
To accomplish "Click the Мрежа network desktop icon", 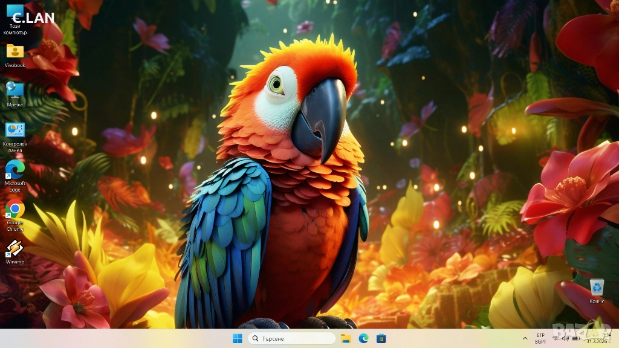I will coord(15,91).
